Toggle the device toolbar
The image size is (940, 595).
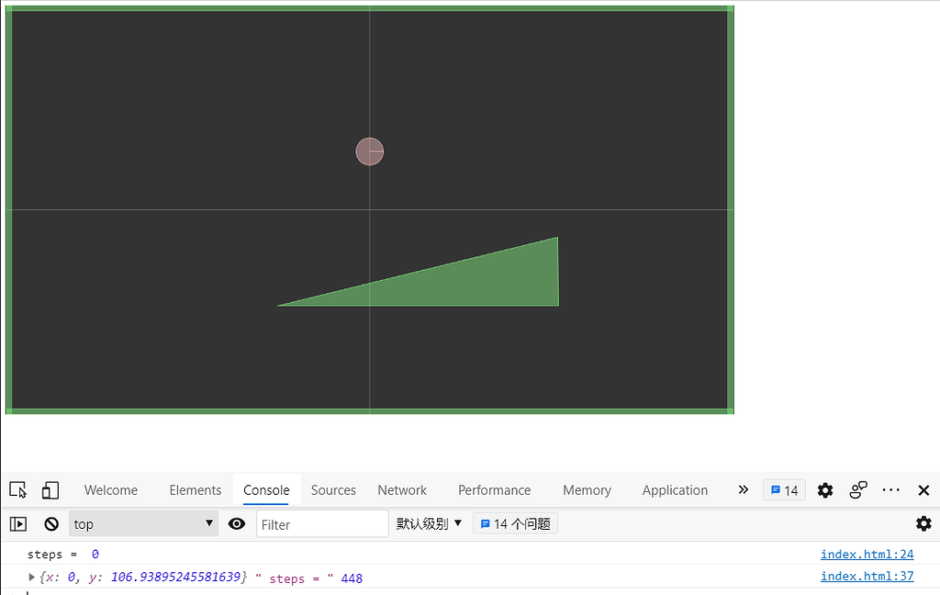point(50,490)
